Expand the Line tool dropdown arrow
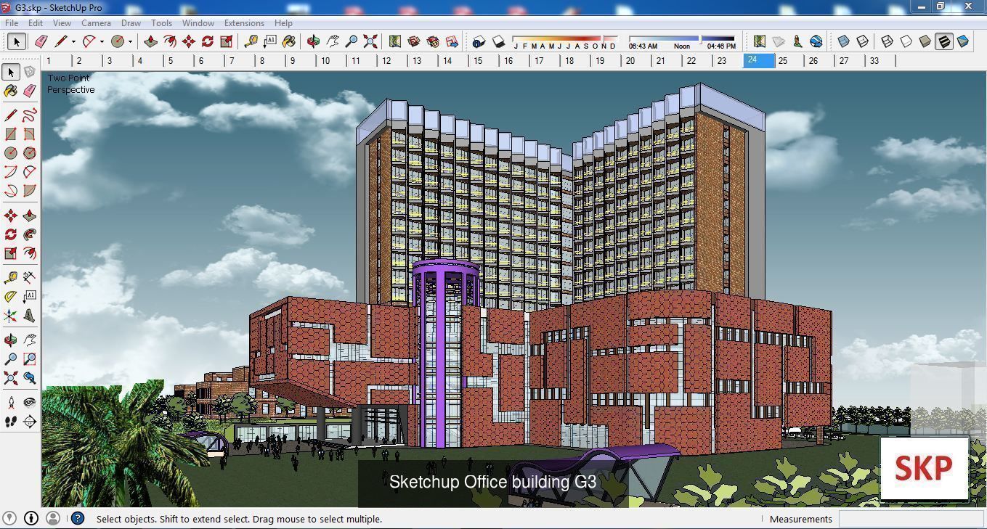Screen dimensions: 987x529 73,41
